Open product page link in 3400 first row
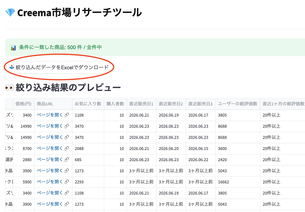 coord(53,115)
